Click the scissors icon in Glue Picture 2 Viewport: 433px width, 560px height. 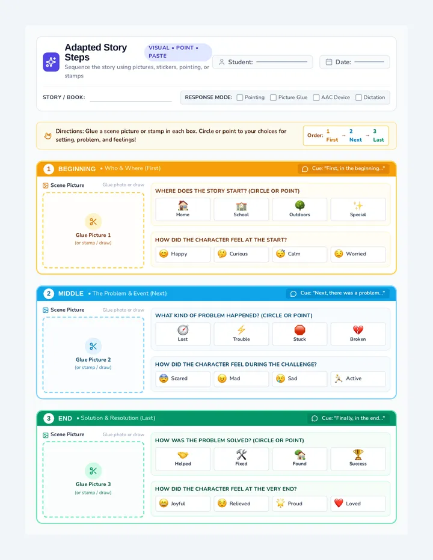(93, 347)
